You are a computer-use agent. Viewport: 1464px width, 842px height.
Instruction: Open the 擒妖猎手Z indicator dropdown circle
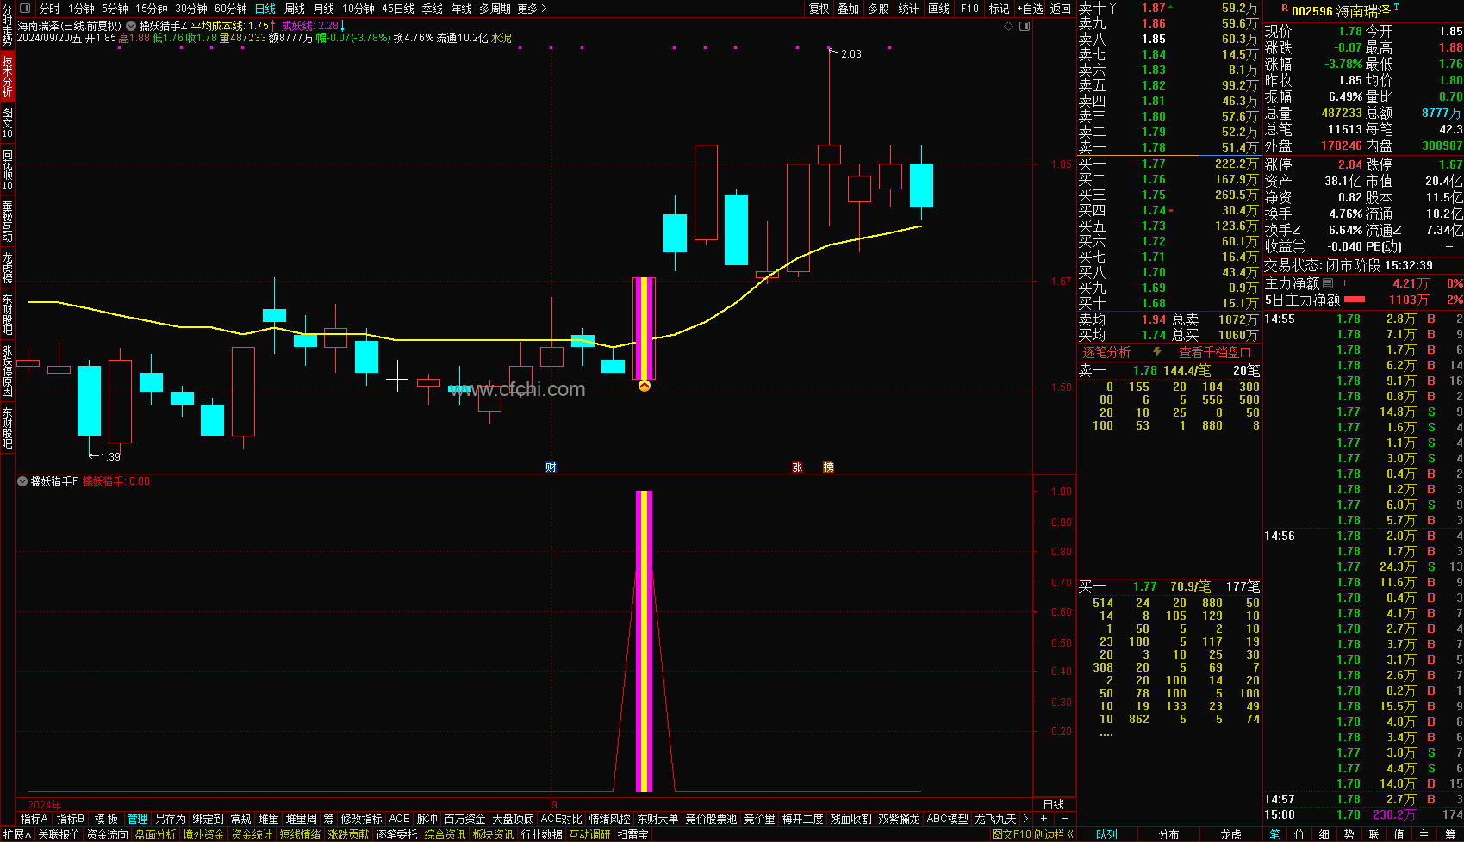click(132, 26)
